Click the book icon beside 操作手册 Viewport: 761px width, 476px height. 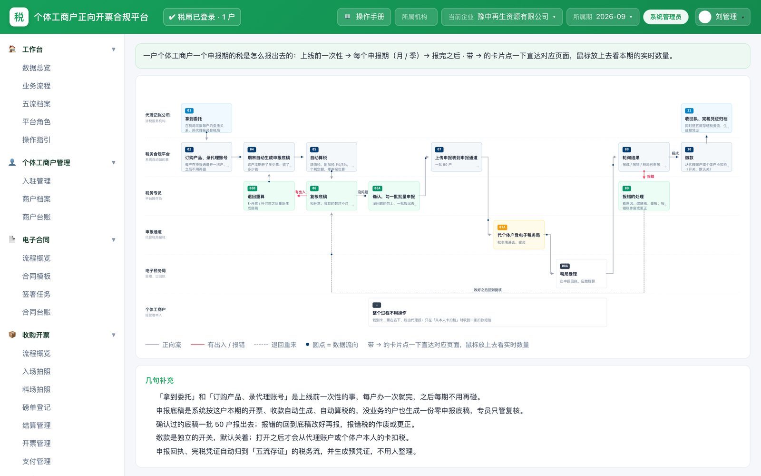click(x=348, y=17)
